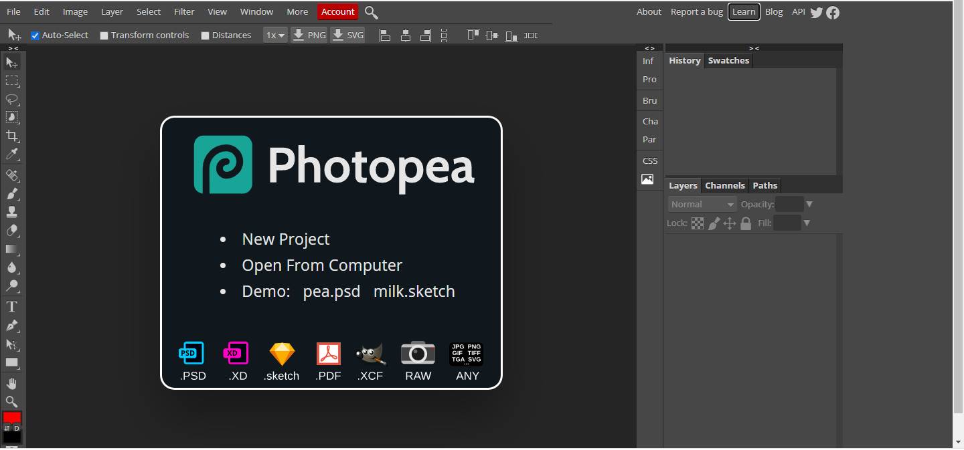Image resolution: width=964 pixels, height=450 pixels.
Task: Pick the Clone Stamp tool
Action: [x=12, y=212]
